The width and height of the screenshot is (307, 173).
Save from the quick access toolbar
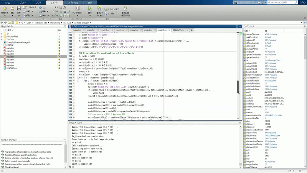236,2
